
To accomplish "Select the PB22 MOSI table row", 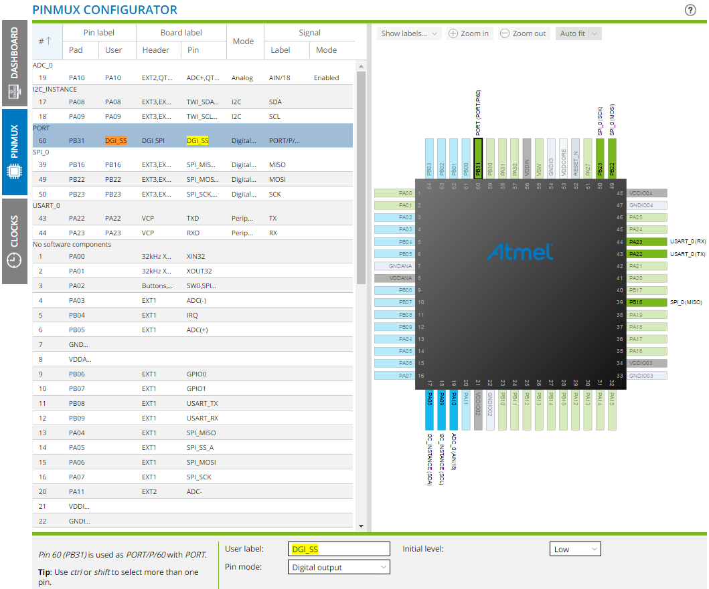I will tap(193, 179).
